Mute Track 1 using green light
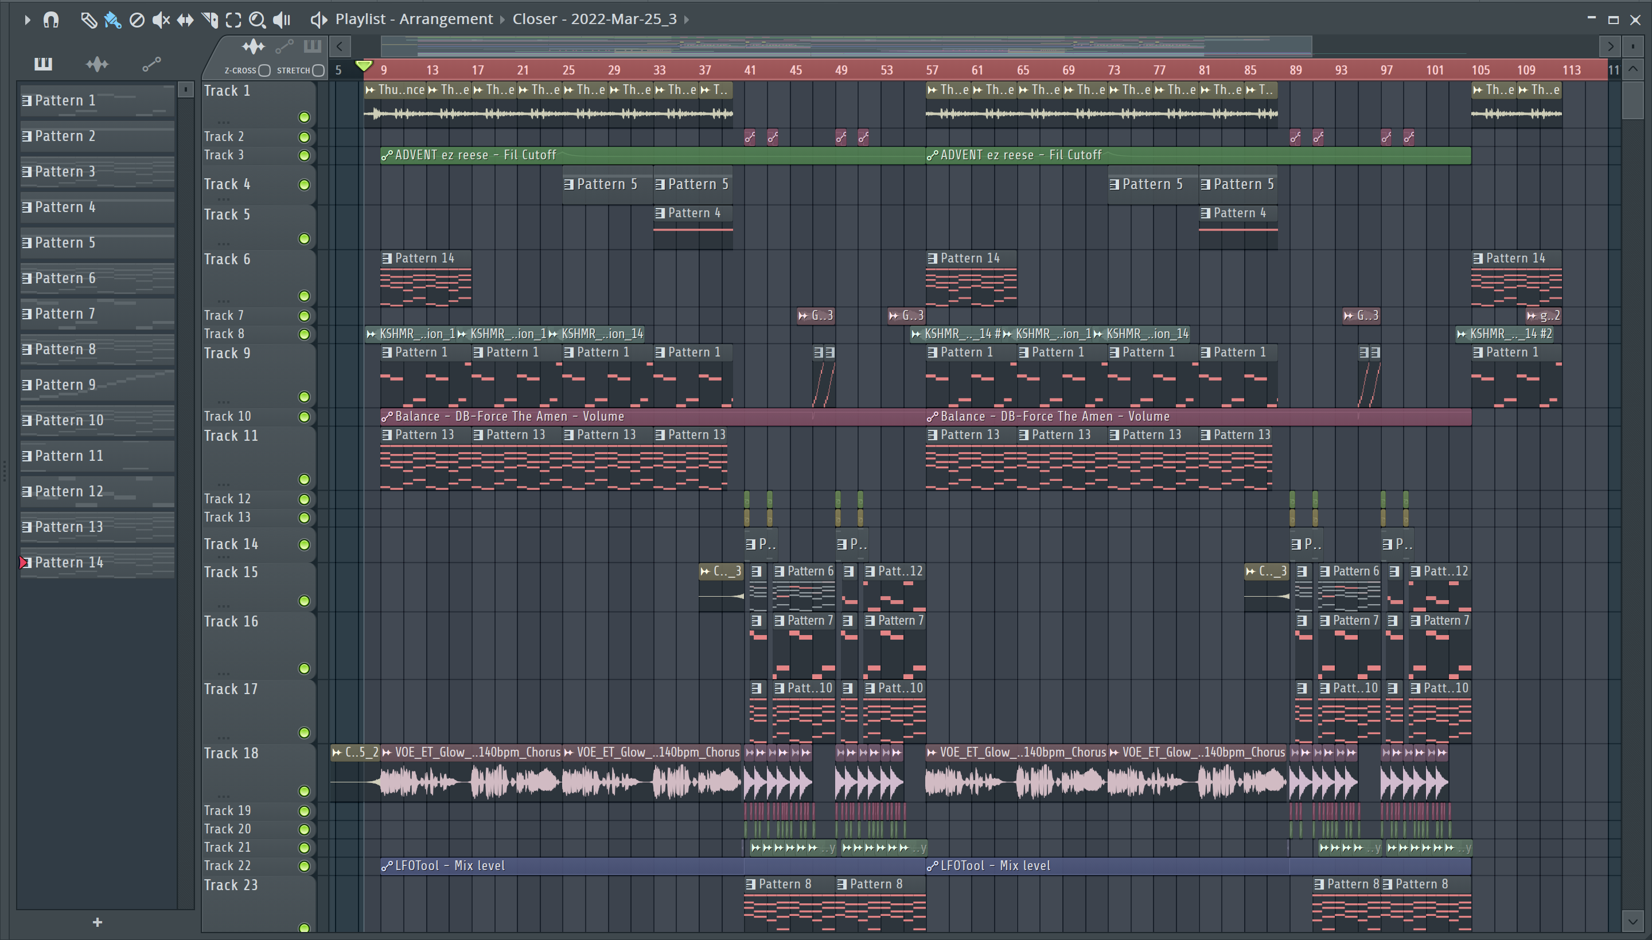Screen dimensions: 1652x940 [x=303, y=117]
